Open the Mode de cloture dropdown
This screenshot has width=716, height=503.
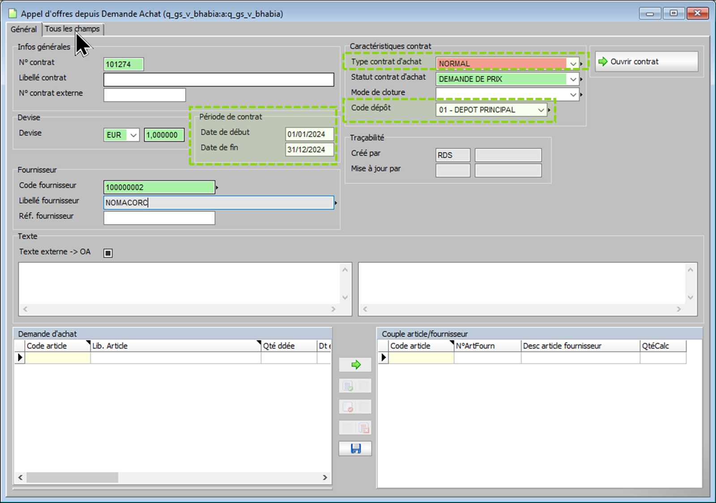point(573,95)
